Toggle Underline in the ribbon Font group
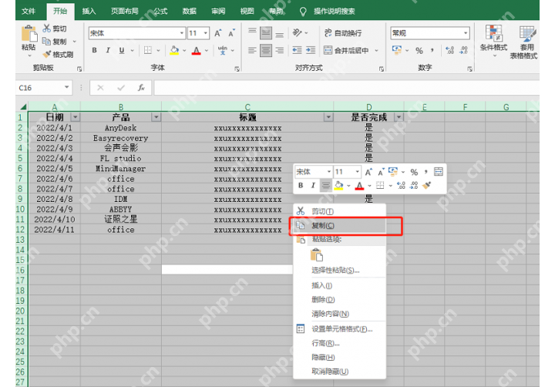Viewport: 555px width, 387px height. pos(122,50)
